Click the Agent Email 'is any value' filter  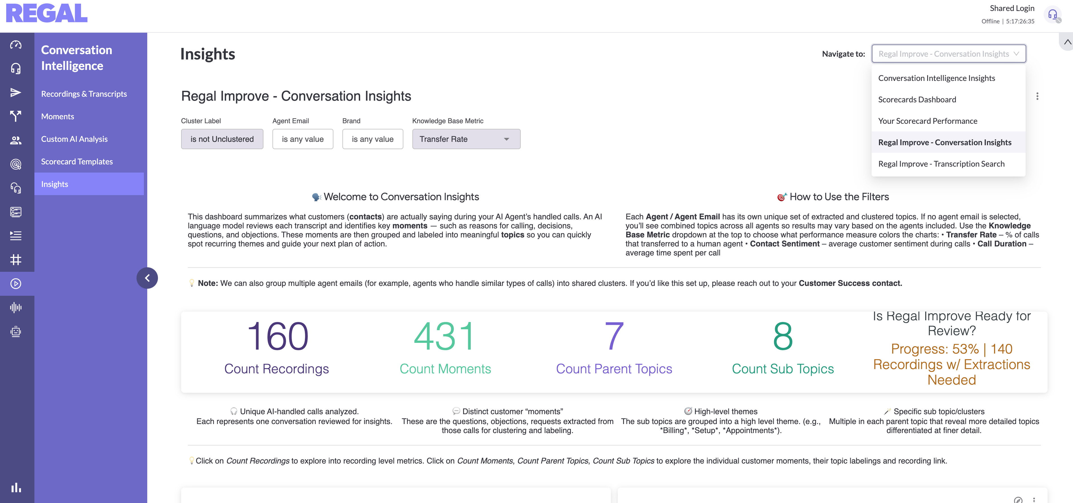302,139
